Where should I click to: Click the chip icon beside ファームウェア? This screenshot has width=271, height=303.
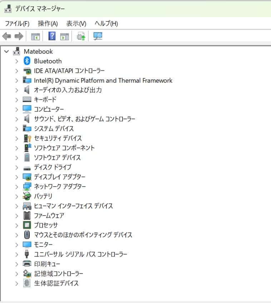point(27,215)
